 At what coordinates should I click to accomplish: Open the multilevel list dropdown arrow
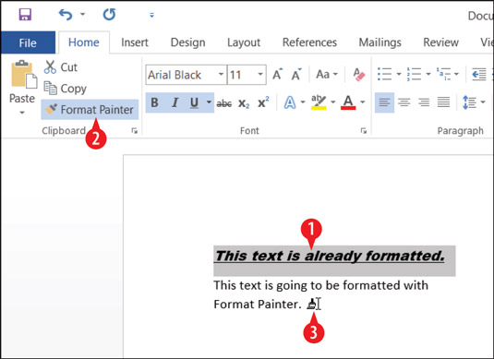(456, 75)
